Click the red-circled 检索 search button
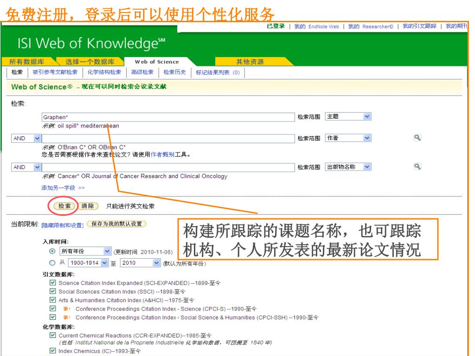This screenshot has width=475, height=356. (x=62, y=206)
